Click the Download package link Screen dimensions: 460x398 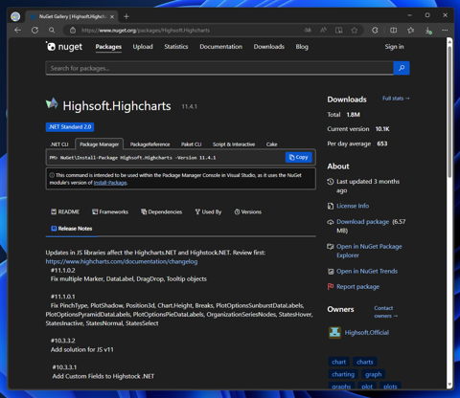click(x=362, y=222)
